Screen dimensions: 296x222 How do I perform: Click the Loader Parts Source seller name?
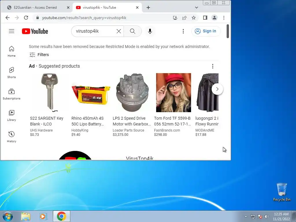tap(128, 130)
